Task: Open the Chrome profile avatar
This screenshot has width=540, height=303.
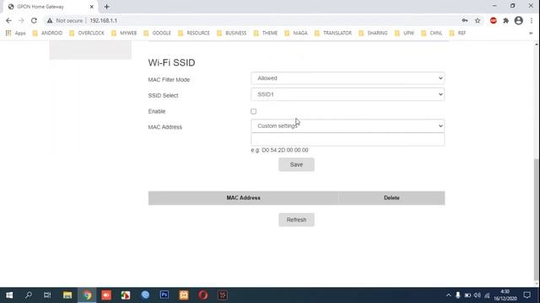Action: (519, 20)
